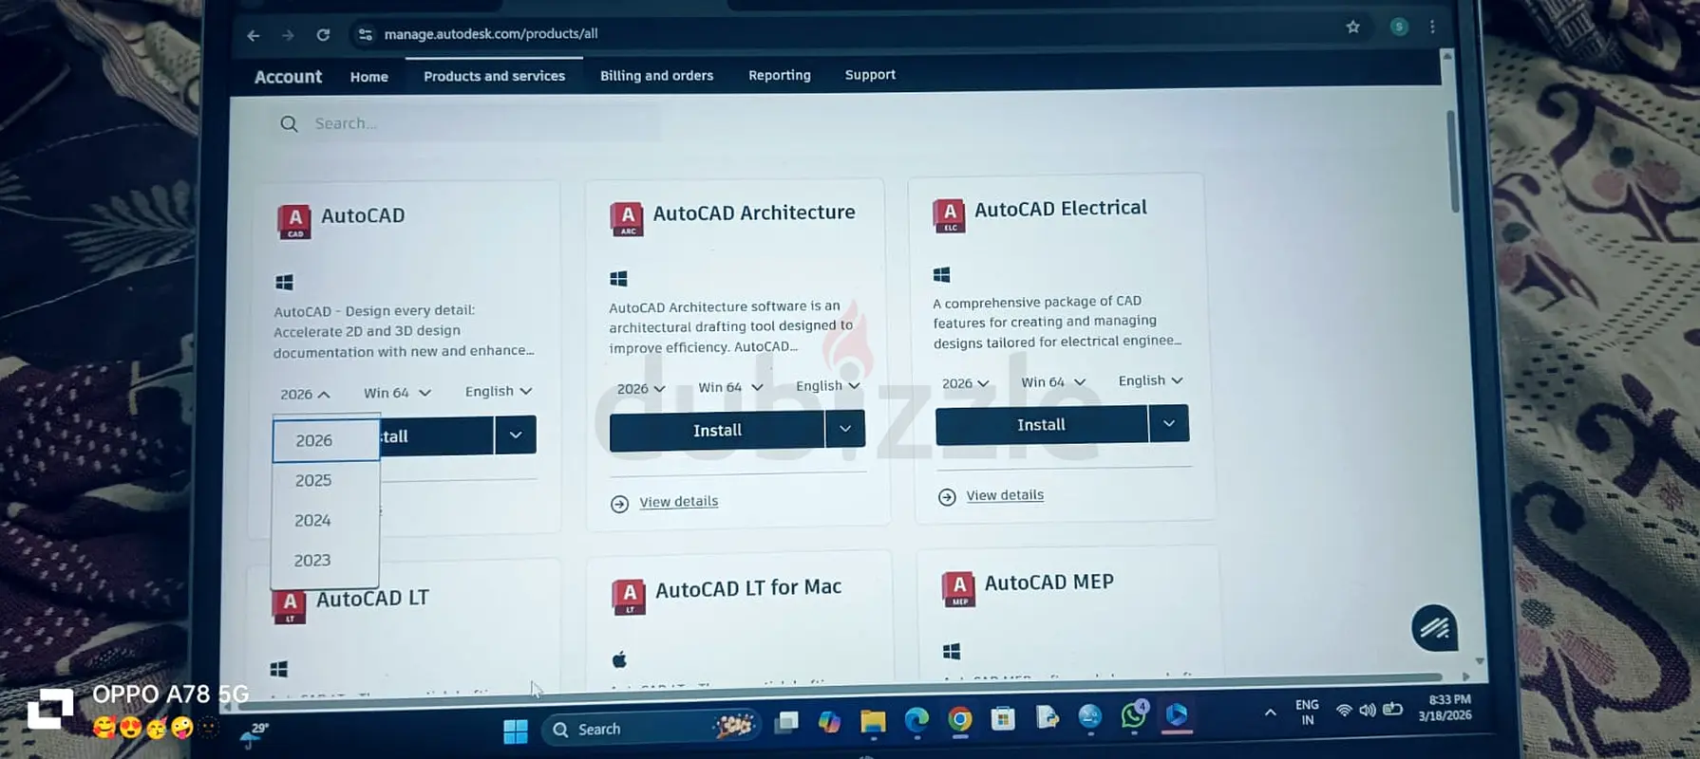Click the AutoCAD LT product logo
Image resolution: width=1700 pixels, height=759 pixels.
290,605
